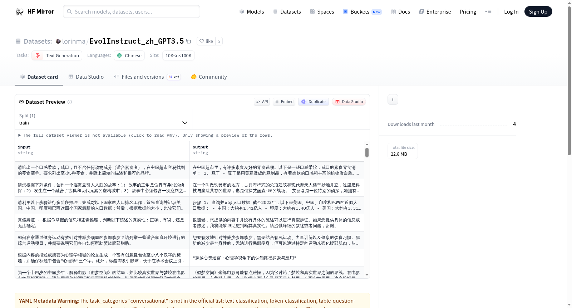572x308 pixels.
Task: Open the Models page
Action: (x=251, y=11)
